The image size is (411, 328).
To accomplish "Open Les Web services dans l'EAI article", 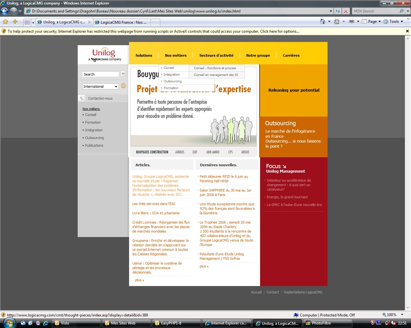I will pos(154,204).
